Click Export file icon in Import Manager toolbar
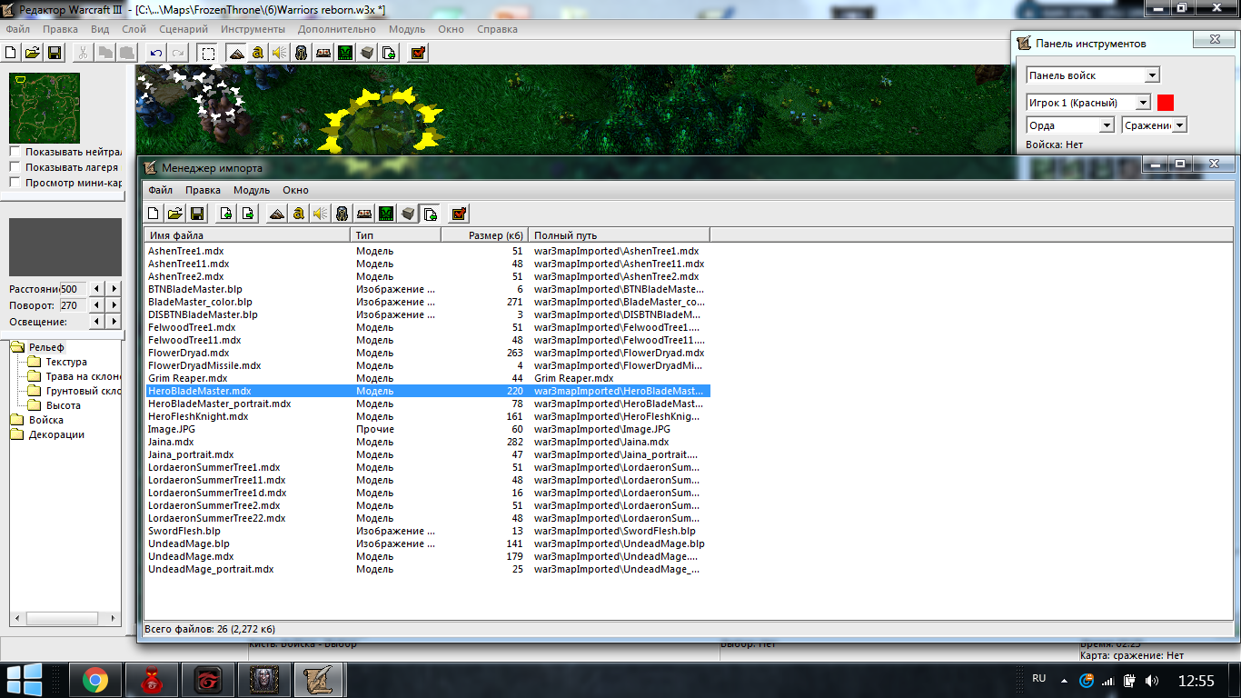 247,214
